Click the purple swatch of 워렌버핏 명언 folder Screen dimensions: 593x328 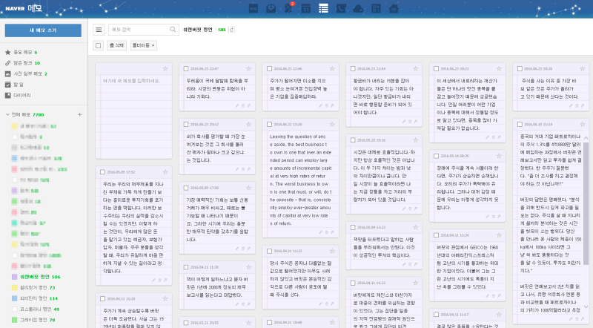(x=16, y=276)
